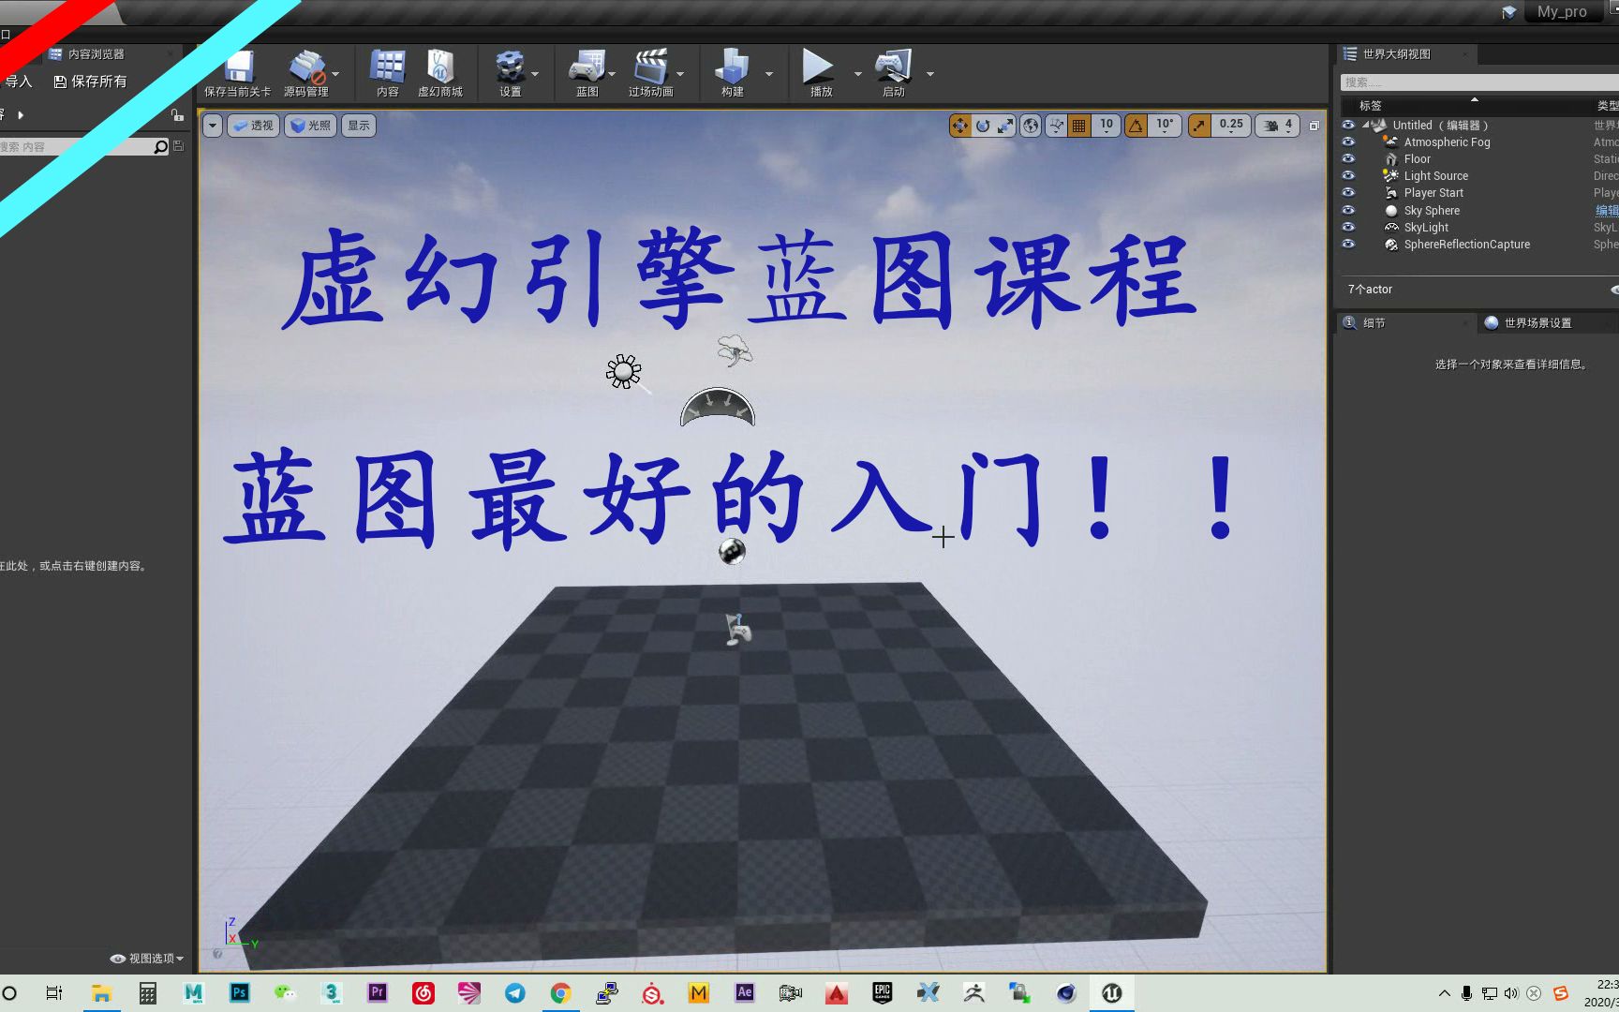
Task: Select the SkyLight dome icon in viewport
Action: pos(718,408)
